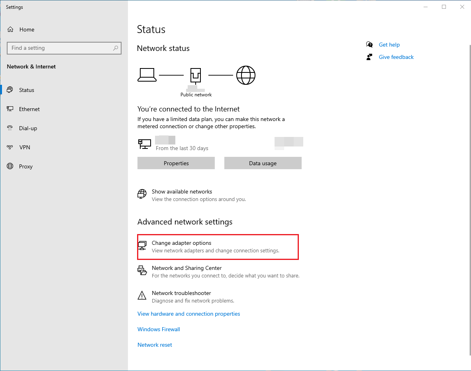Open the Give feedback link
Viewport: 471px width, 371px height.
[x=396, y=57]
